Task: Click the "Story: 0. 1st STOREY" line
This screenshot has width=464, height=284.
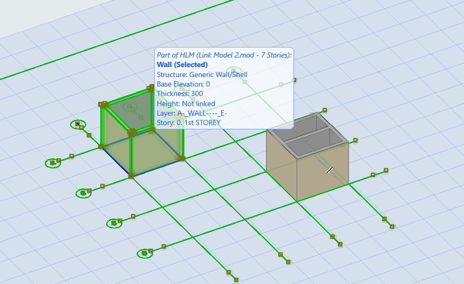Action: point(188,122)
